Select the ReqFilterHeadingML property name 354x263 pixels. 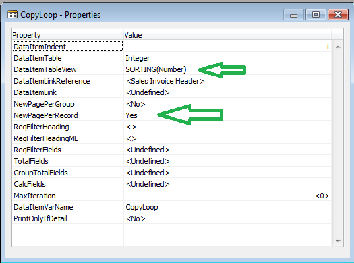pos(46,138)
